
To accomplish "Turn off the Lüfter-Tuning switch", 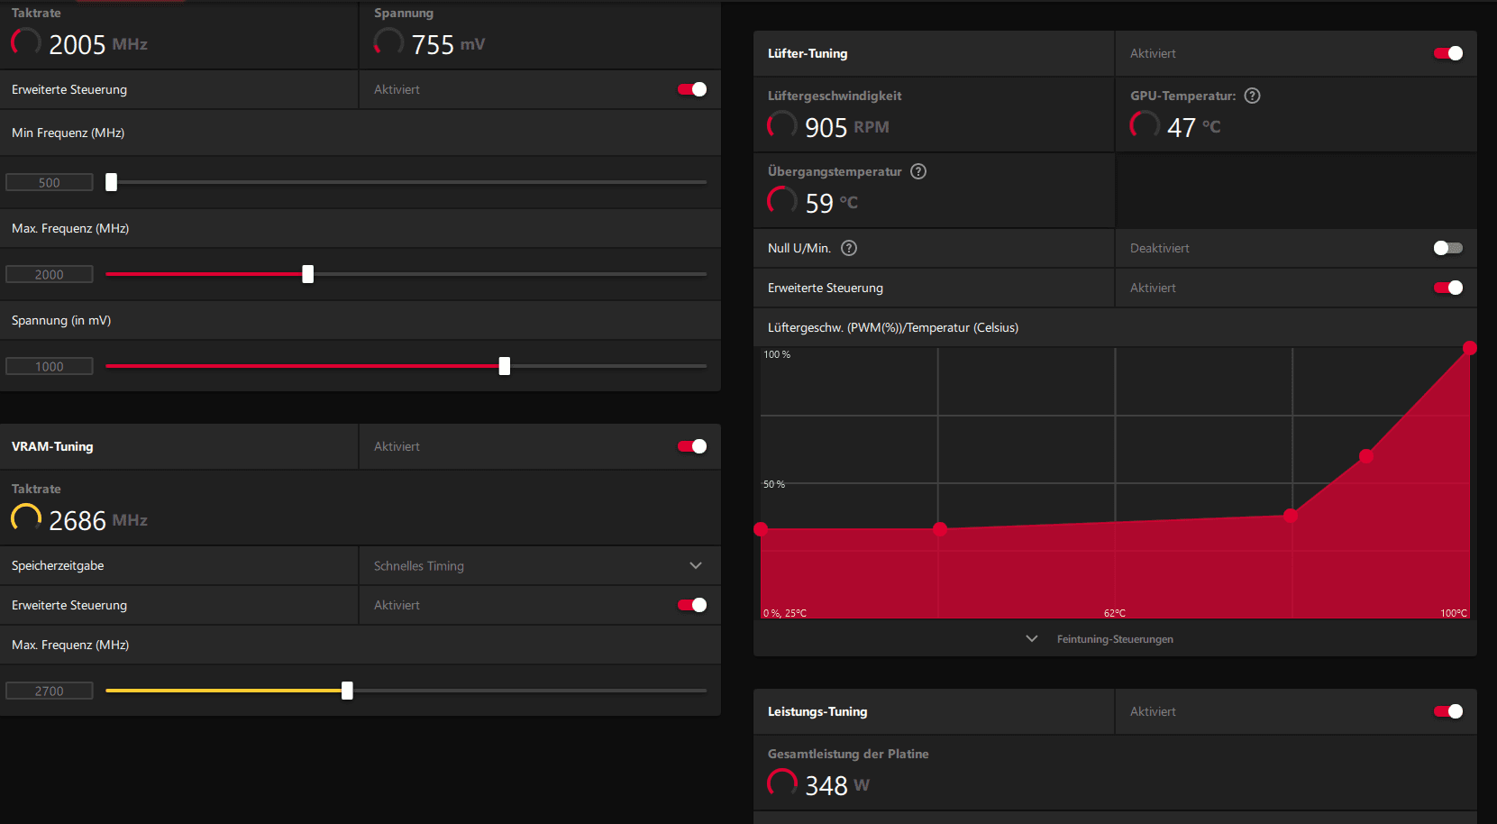I will pyautogui.click(x=1448, y=53).
